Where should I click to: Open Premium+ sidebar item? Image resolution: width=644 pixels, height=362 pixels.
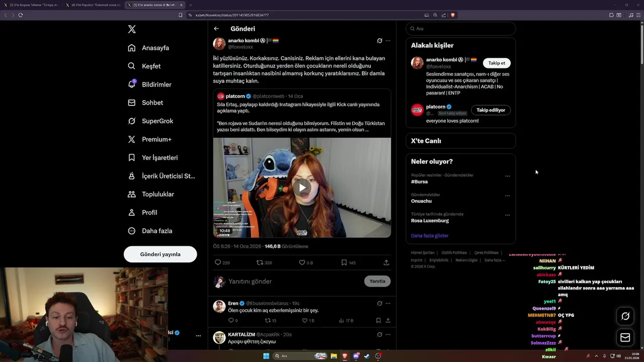[x=150, y=139]
